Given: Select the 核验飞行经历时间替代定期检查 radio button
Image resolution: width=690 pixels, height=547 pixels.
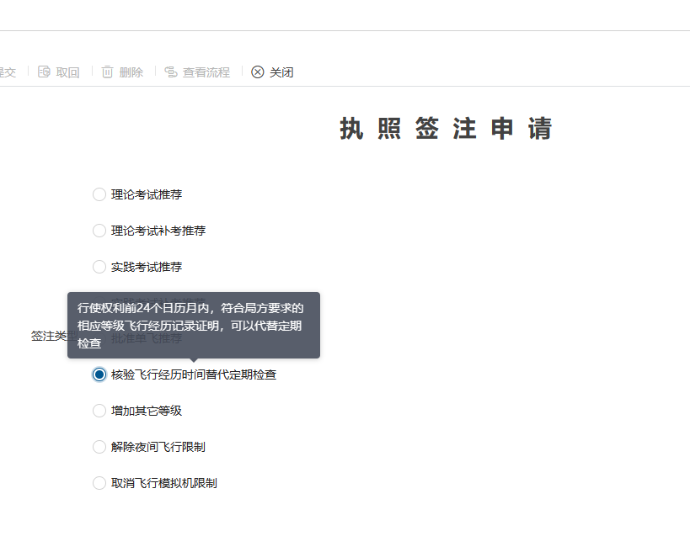Looking at the screenshot, I should [99, 374].
